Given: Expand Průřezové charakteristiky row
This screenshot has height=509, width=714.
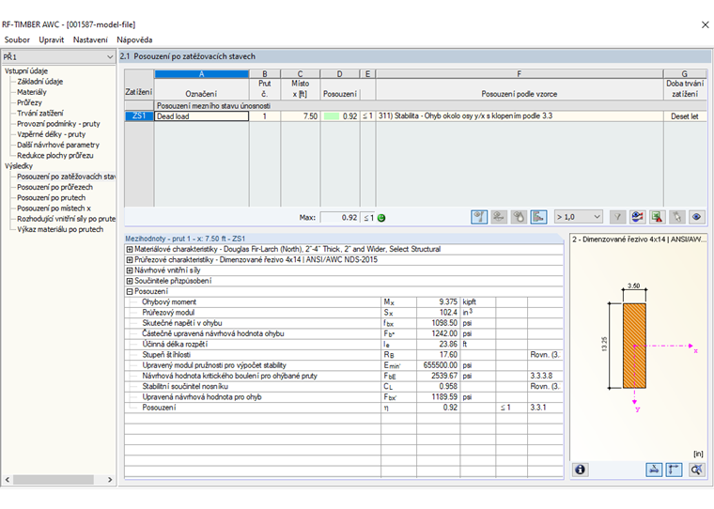Looking at the screenshot, I should pyautogui.click(x=130, y=259).
